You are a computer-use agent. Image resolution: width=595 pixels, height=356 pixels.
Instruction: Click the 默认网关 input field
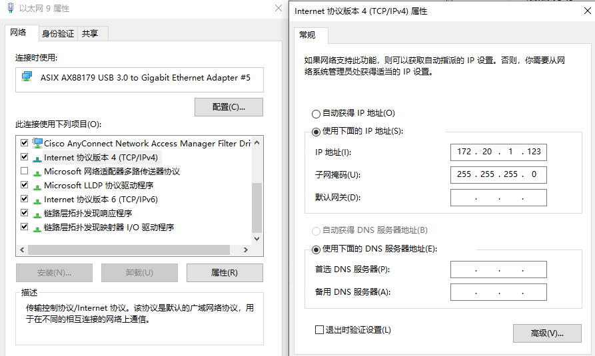point(498,198)
